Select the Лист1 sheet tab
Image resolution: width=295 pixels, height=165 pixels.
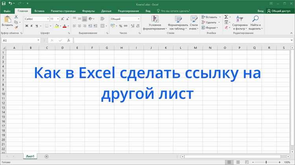point(30,156)
